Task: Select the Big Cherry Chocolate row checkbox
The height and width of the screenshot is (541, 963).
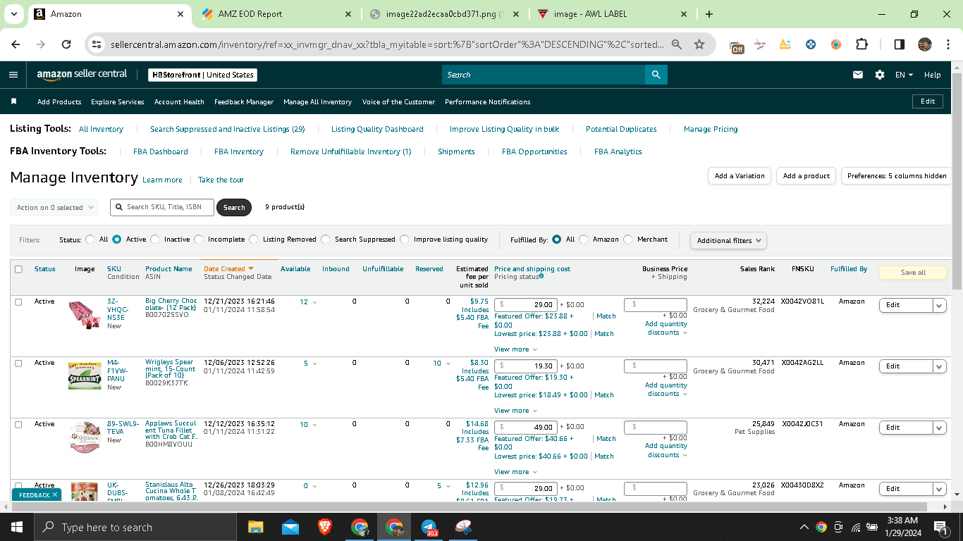Action: coord(18,301)
